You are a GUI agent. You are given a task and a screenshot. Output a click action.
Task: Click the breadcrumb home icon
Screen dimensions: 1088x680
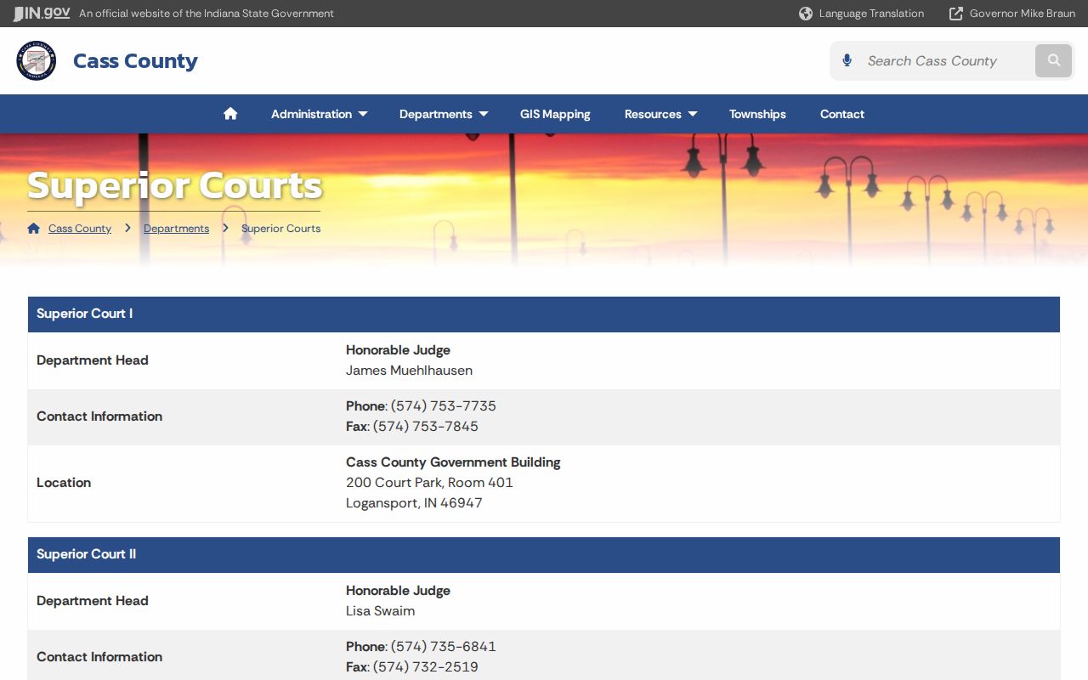(34, 229)
